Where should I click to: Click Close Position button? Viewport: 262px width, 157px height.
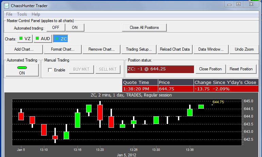[210, 69]
